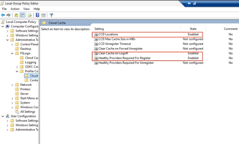Click the Export List toolbar icon
Screen dimensions: 239x144
[x=30, y=15]
